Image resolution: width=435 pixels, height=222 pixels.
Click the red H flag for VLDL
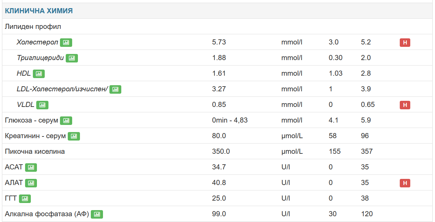click(x=405, y=105)
